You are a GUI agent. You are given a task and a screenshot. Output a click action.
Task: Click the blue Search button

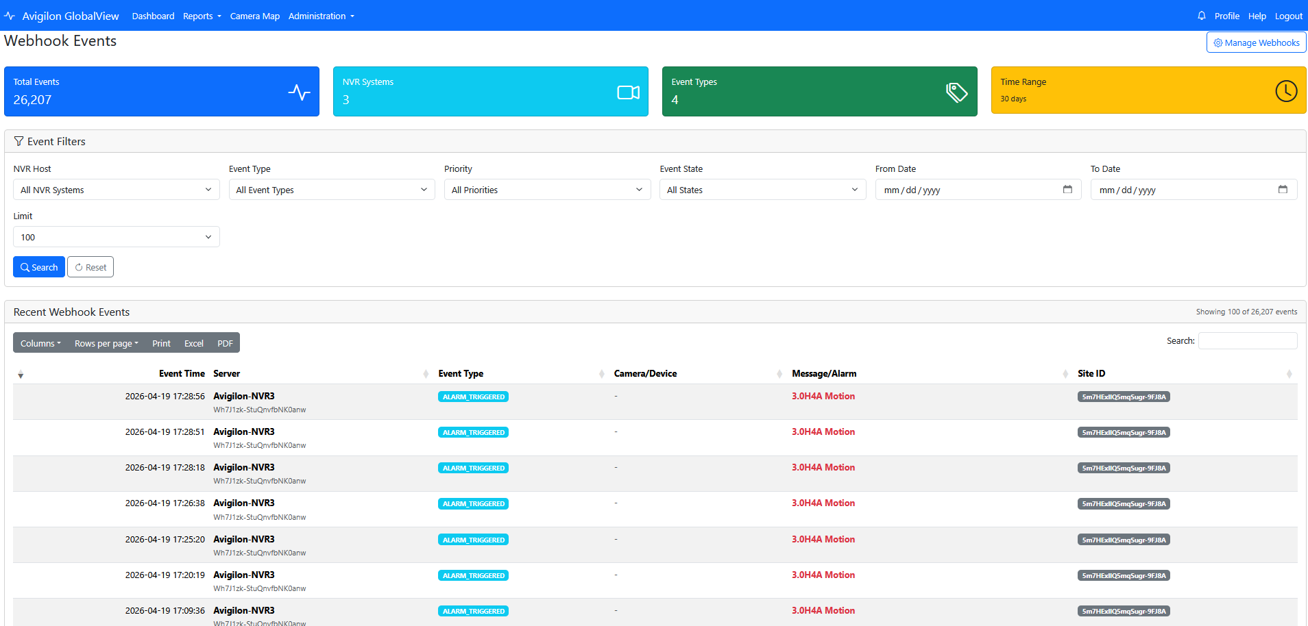[x=39, y=267]
